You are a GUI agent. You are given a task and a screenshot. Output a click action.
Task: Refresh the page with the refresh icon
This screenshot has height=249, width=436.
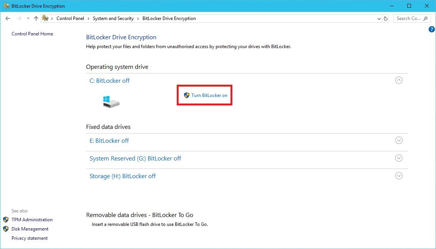[386, 18]
